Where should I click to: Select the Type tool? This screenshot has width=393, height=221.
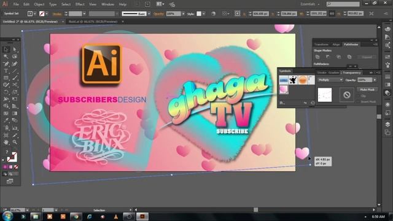click(x=6, y=71)
